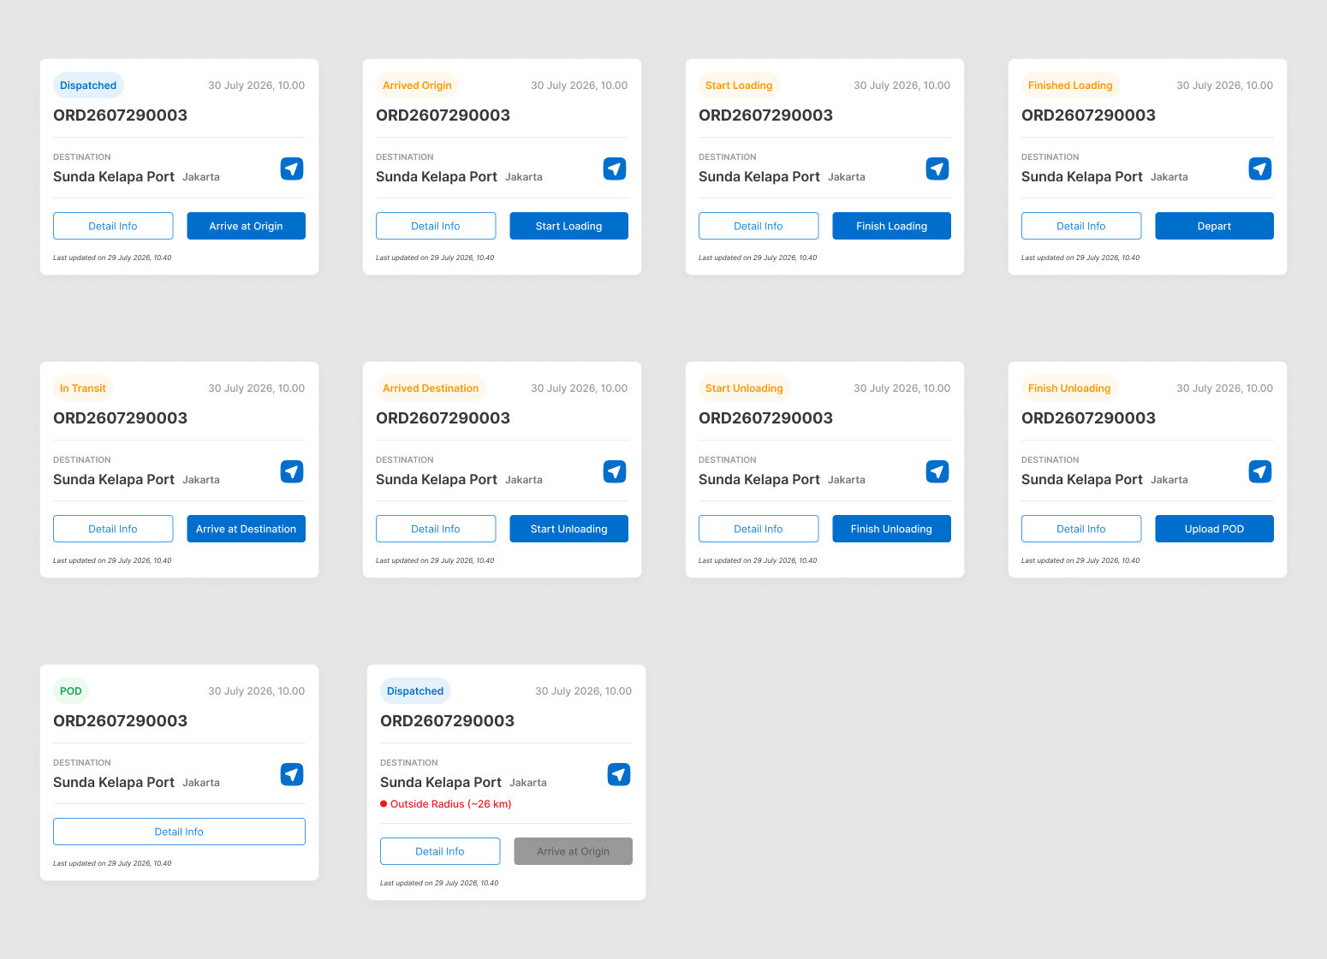The width and height of the screenshot is (1327, 959).
Task: Open Detail Info beside Finish Unloading button
Action: click(759, 529)
